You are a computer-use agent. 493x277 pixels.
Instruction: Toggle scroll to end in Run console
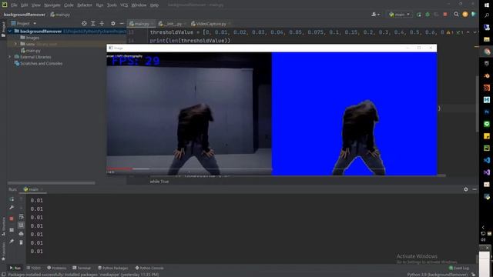click(21, 225)
